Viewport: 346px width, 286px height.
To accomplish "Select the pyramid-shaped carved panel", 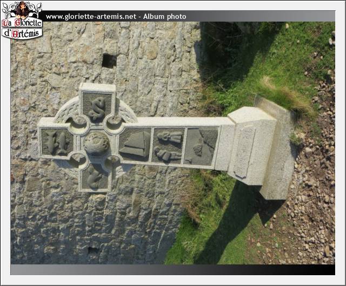I will coord(135,145).
